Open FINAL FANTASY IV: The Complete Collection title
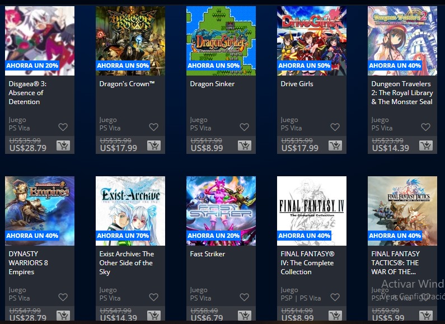This screenshot has height=324, width=445. (308, 262)
